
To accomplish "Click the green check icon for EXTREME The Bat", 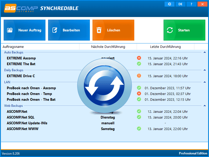I will pyautogui.click(x=139, y=64).
